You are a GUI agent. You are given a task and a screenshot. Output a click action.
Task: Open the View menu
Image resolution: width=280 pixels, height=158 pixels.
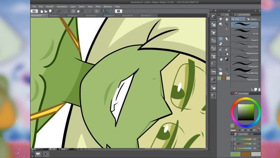coord(90,7)
